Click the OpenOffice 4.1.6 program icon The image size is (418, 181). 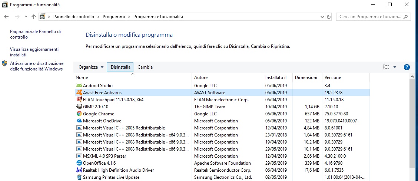pyautogui.click(x=79, y=163)
